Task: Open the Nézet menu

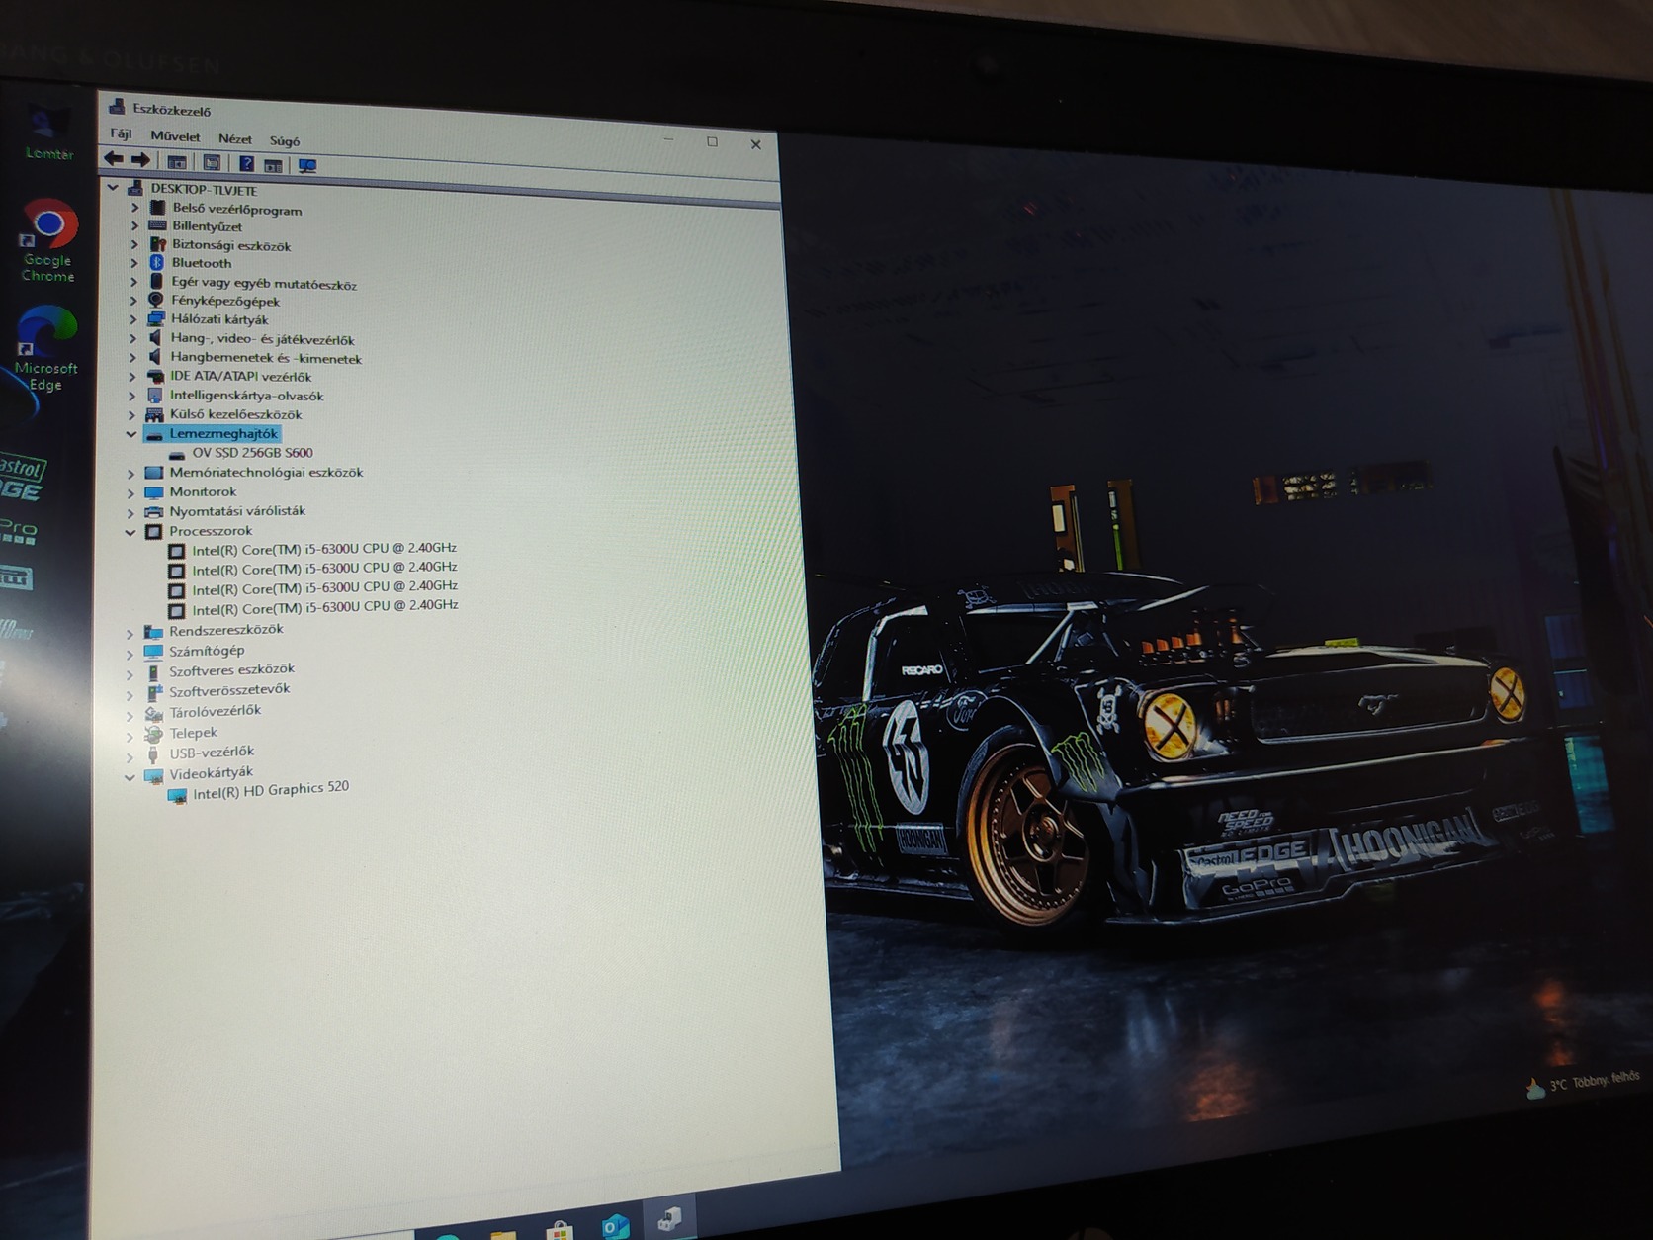Action: [235, 139]
